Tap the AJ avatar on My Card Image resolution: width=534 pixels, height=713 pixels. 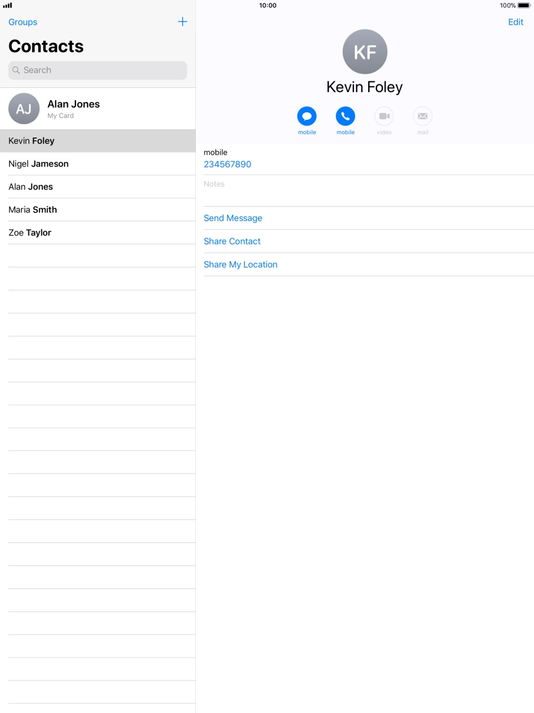click(x=24, y=109)
